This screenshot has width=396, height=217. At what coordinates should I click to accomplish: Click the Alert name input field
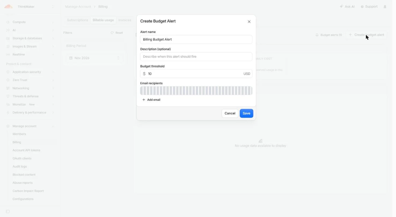click(x=196, y=40)
